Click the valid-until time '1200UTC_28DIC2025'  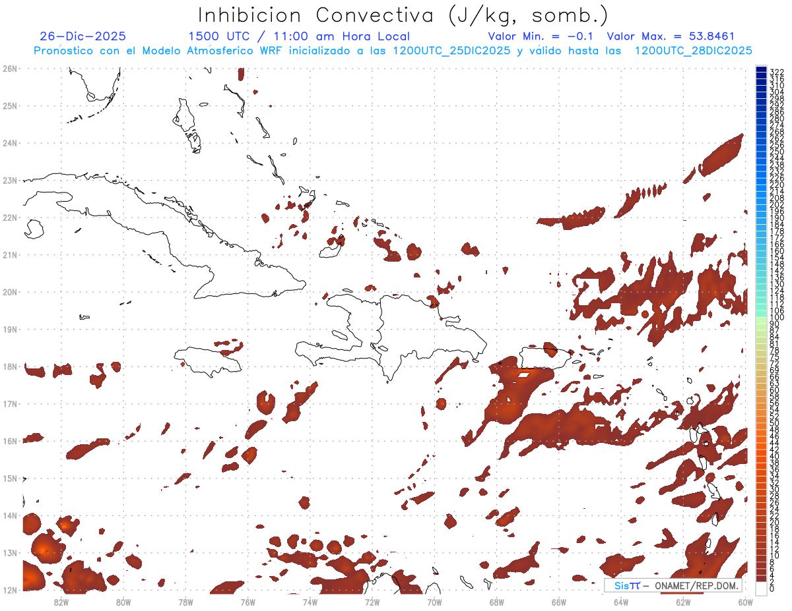tap(693, 51)
